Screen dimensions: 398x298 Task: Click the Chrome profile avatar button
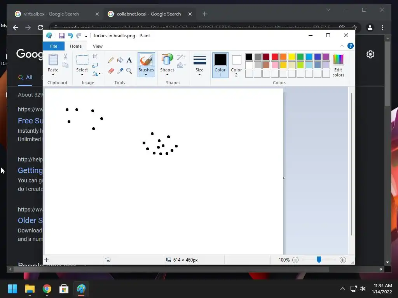coord(370,28)
